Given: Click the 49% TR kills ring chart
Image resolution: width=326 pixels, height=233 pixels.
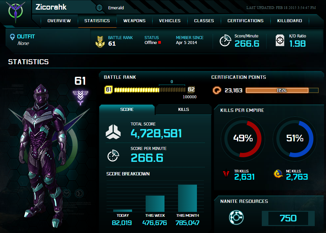Looking at the screenshot, I should [243, 139].
